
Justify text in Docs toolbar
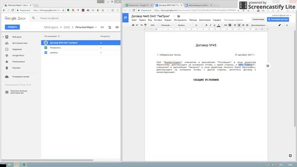[247, 25]
